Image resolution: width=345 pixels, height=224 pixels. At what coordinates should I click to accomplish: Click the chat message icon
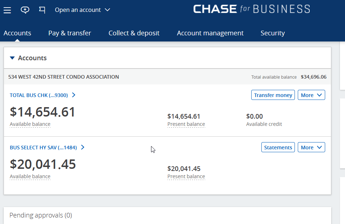point(25,10)
